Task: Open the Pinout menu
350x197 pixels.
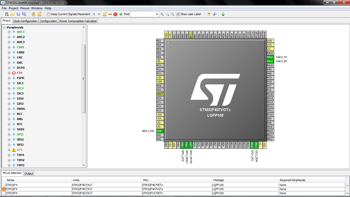Action: [25, 8]
